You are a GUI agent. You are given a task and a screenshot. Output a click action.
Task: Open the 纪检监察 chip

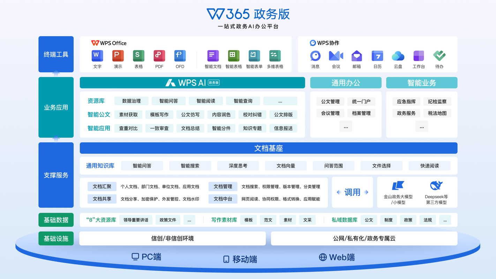[x=437, y=102]
